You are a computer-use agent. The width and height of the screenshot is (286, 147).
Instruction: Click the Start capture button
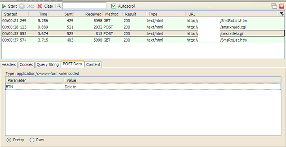[x=9, y=6]
